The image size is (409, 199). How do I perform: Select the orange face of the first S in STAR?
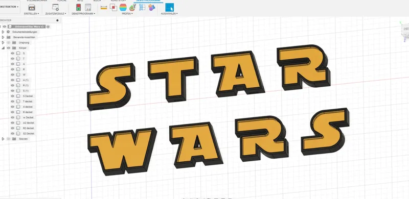111,85
